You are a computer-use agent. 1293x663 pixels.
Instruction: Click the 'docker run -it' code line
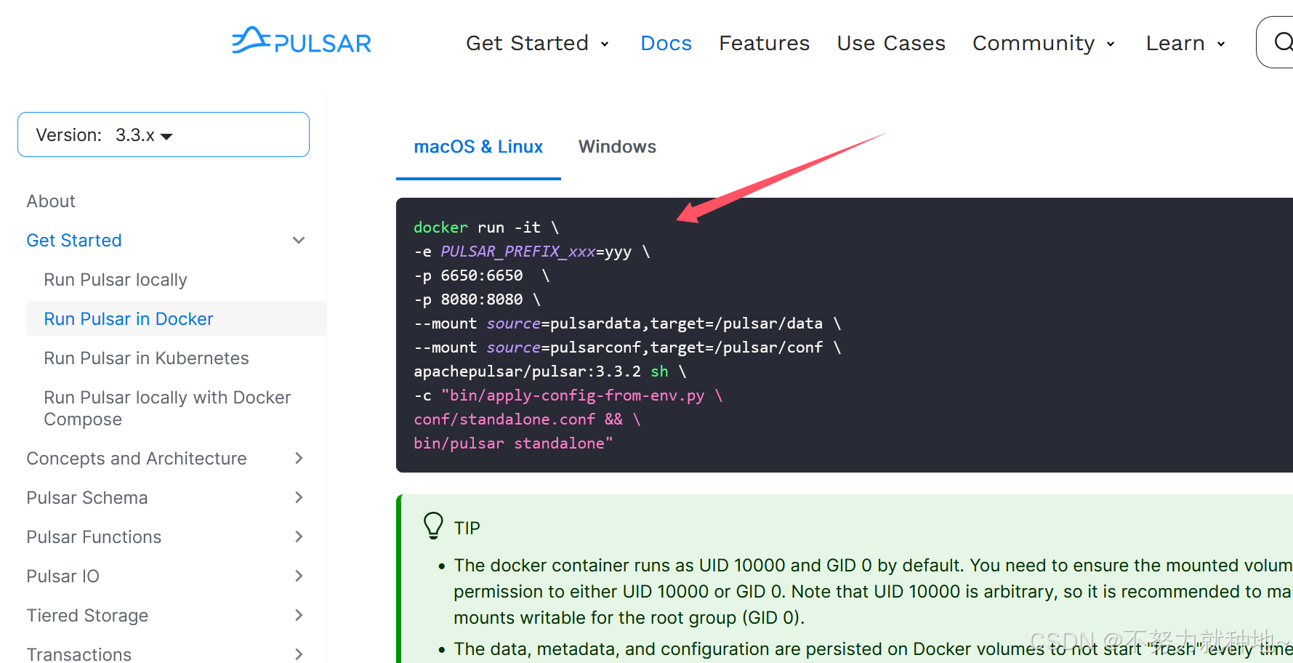tap(486, 228)
